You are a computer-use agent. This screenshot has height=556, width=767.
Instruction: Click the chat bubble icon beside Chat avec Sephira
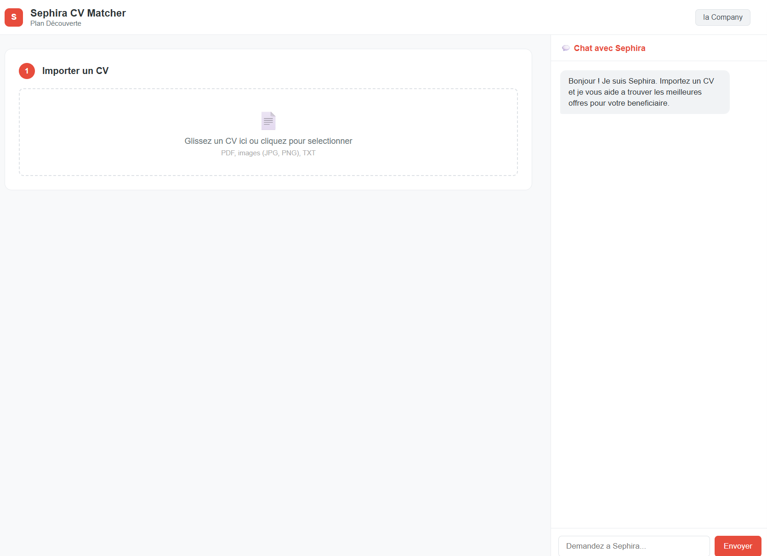[x=566, y=48]
